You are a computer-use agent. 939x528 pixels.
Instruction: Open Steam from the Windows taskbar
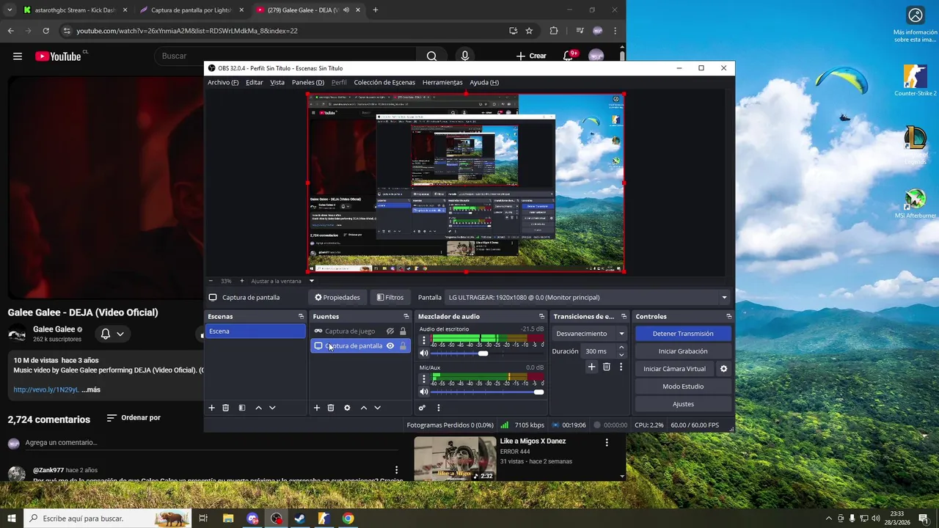(x=300, y=518)
